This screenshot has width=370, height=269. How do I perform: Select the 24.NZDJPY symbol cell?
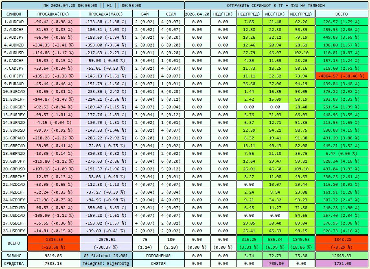pyautogui.click(x=14, y=200)
